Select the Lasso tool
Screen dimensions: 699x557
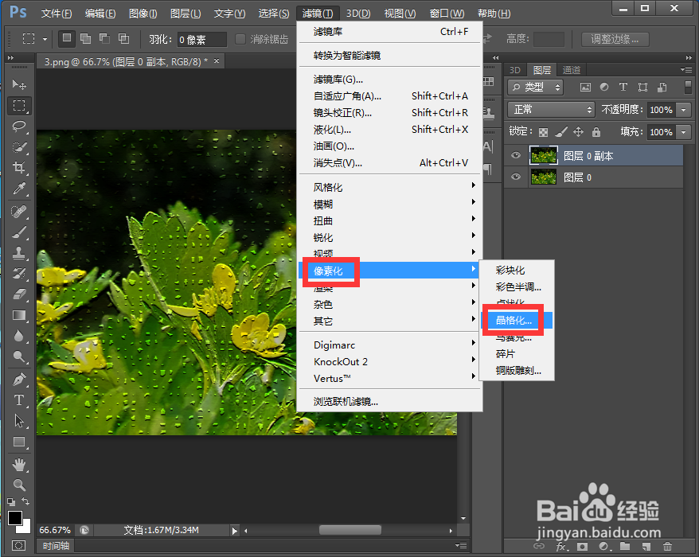(x=19, y=123)
